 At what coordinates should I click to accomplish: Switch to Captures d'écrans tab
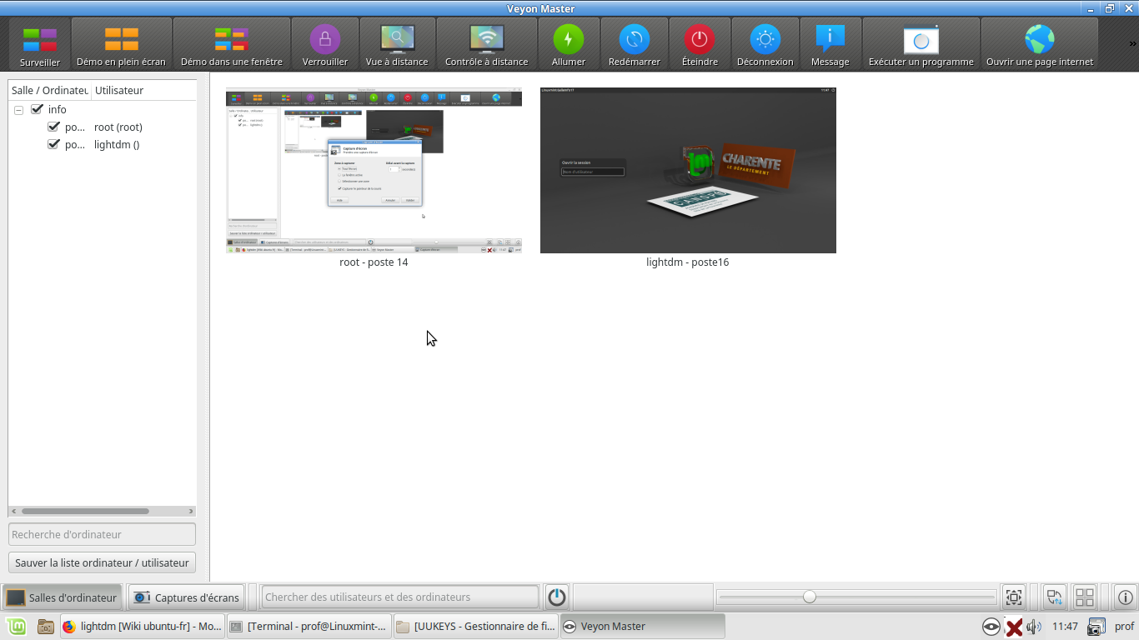coord(185,597)
